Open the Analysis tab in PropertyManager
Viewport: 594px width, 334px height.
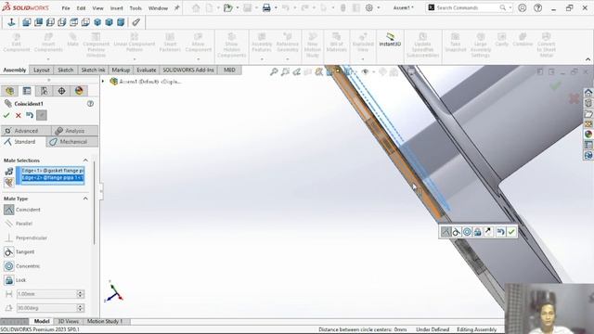pyautogui.click(x=75, y=131)
